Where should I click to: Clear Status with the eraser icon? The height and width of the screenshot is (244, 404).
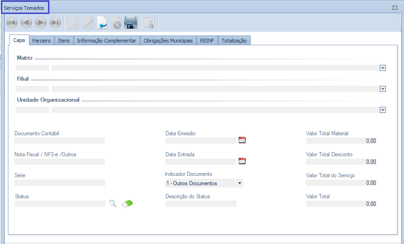click(127, 203)
